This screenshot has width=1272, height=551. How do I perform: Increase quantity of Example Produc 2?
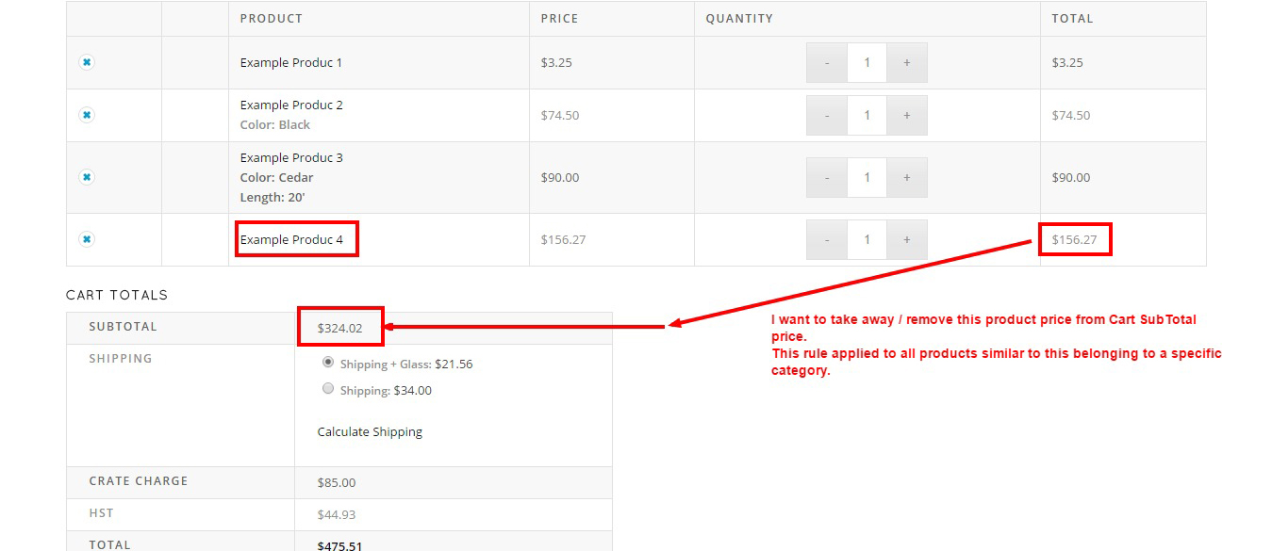907,116
